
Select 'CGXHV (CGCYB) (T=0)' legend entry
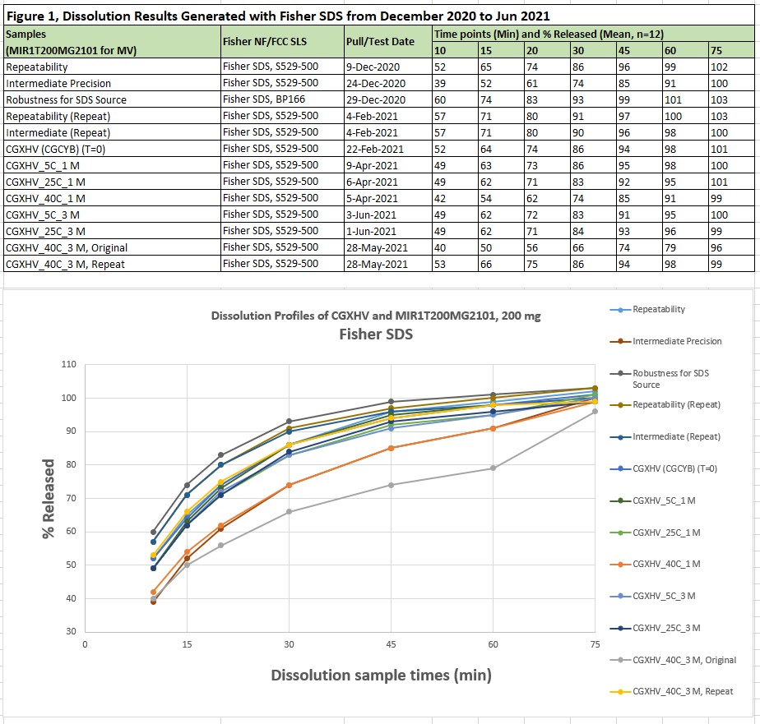coord(664,468)
